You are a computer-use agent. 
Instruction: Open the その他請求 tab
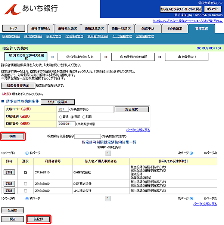coord(175,28)
